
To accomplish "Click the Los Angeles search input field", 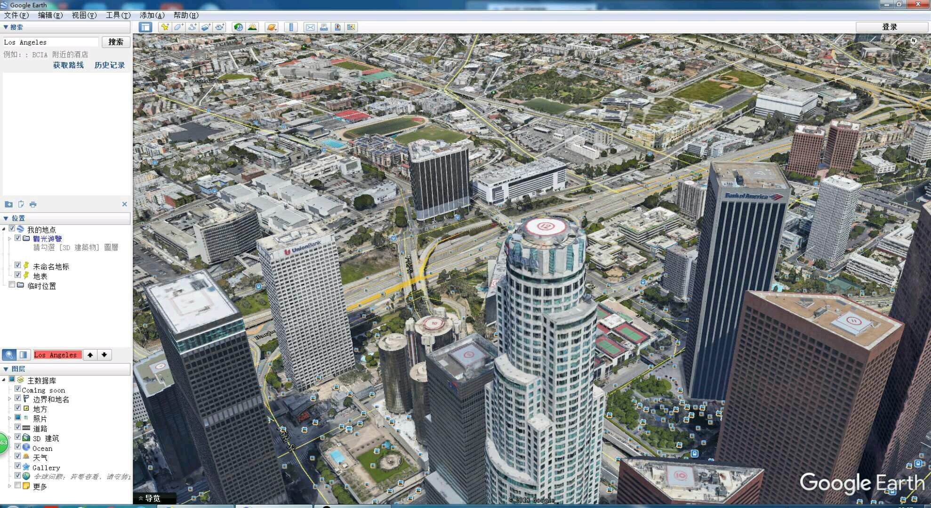I will (51, 42).
